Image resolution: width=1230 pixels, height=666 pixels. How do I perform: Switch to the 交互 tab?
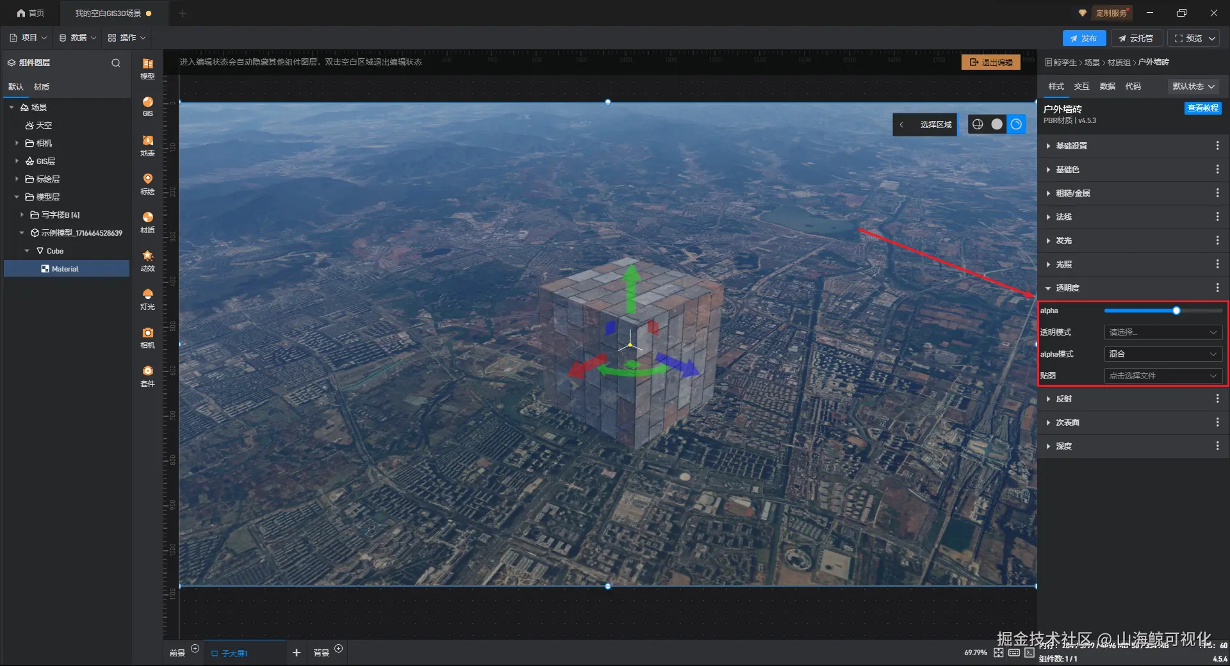click(1081, 86)
